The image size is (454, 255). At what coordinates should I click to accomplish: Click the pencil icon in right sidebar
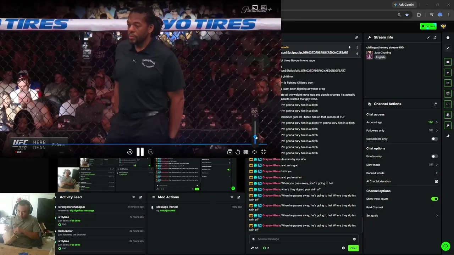tap(448, 48)
